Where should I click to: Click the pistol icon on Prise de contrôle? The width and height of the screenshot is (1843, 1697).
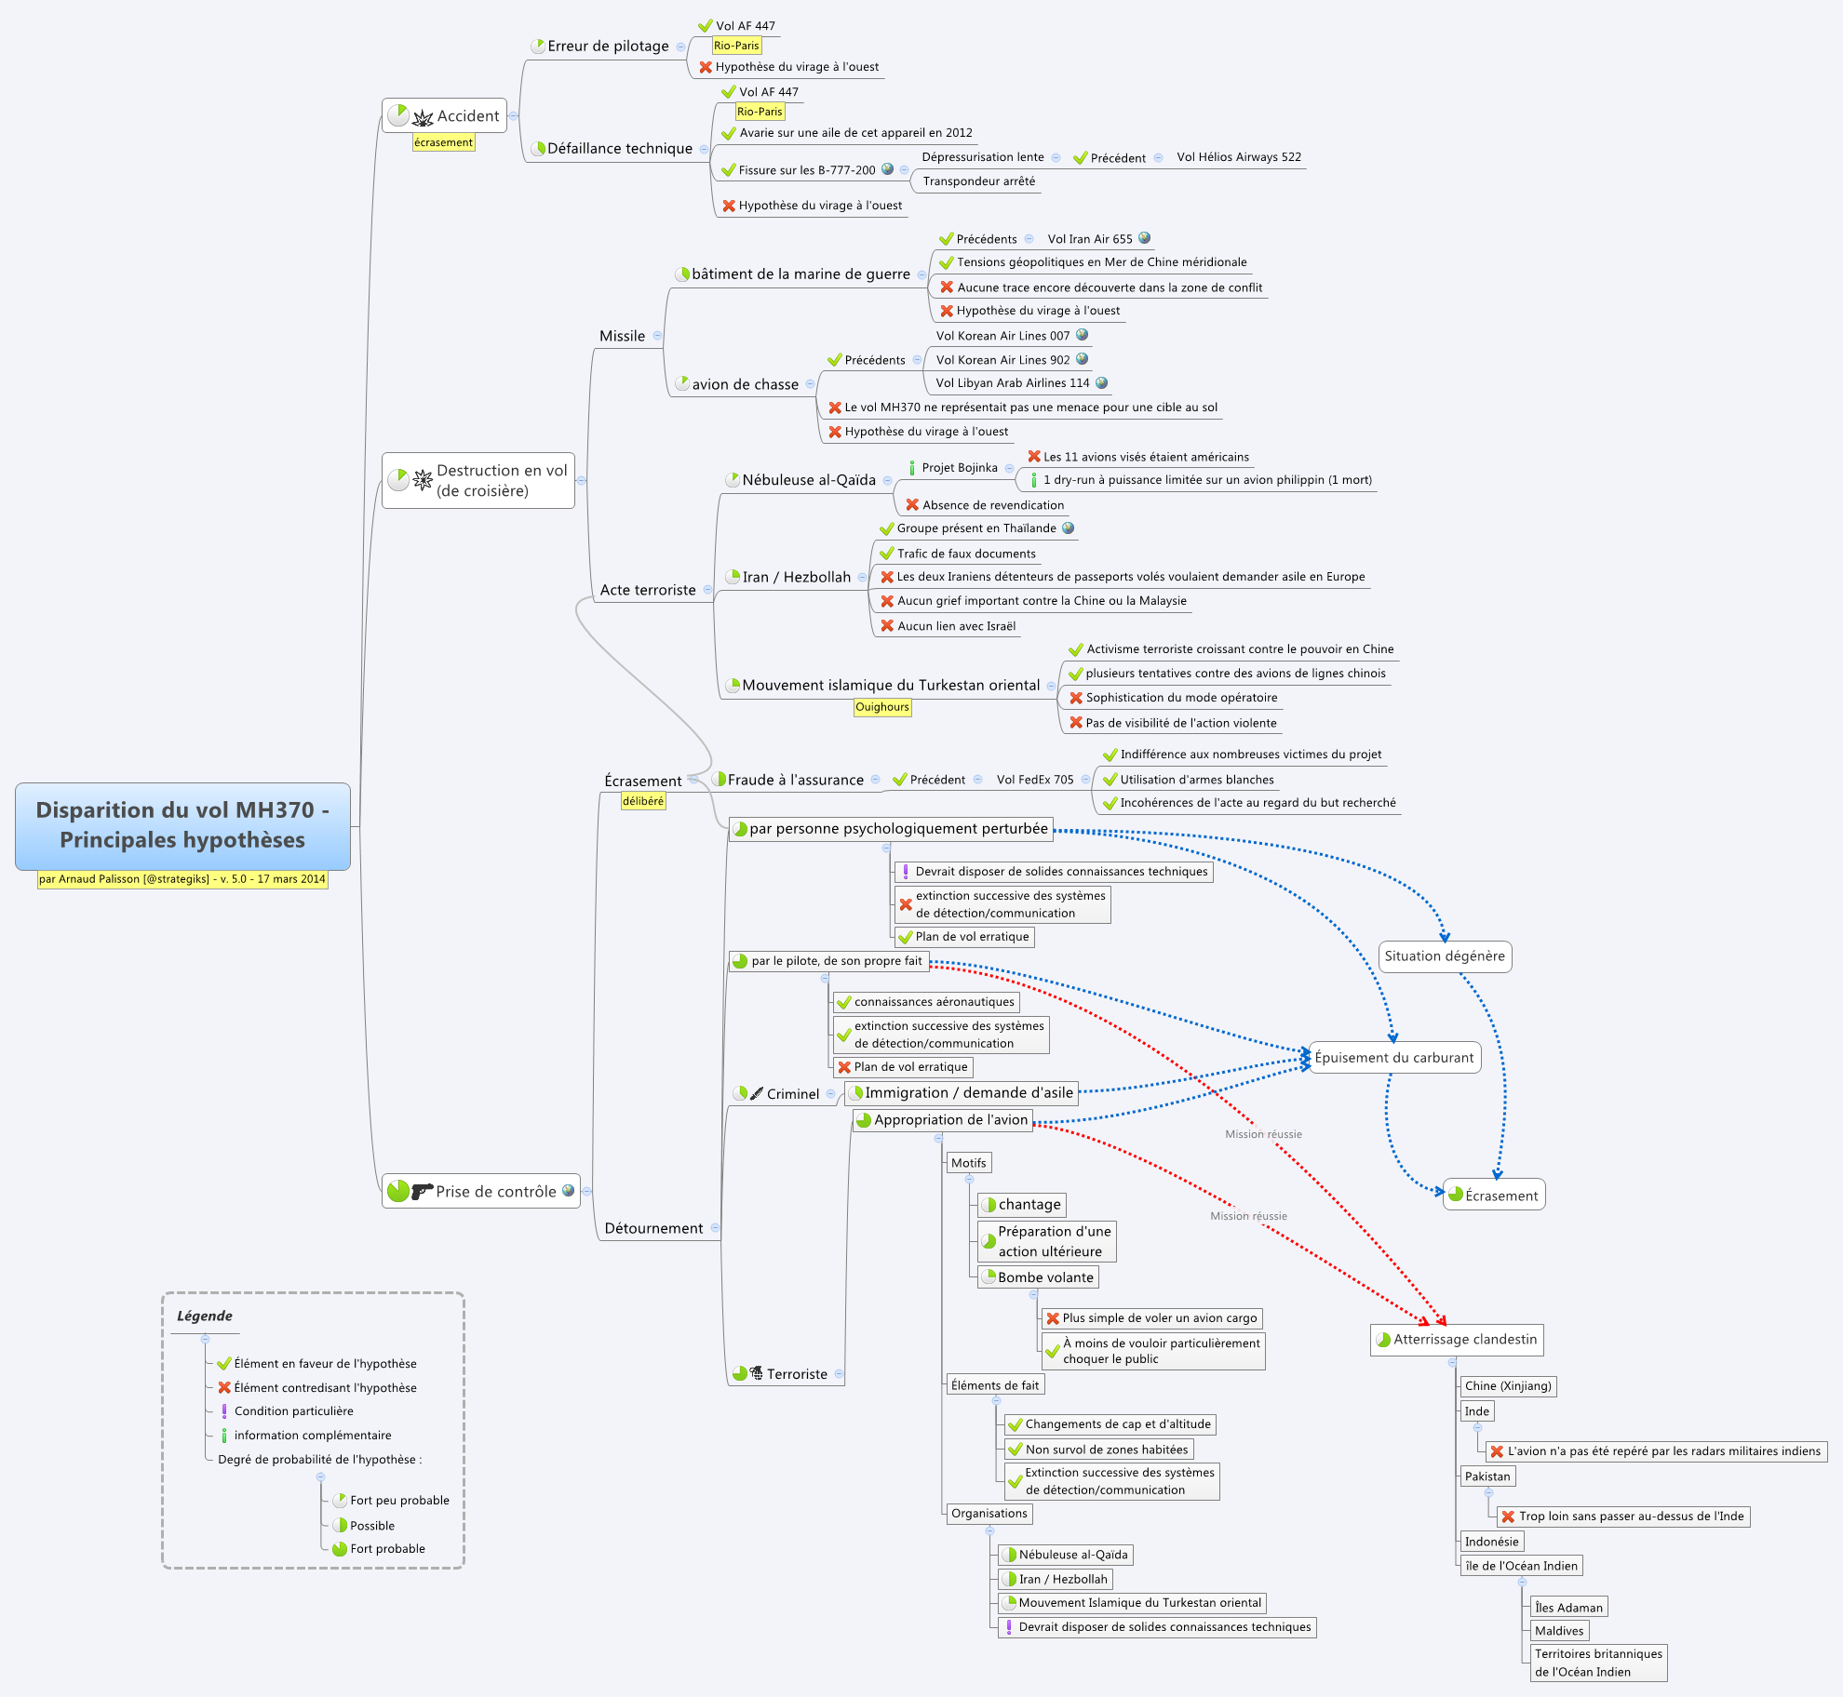point(423,1191)
